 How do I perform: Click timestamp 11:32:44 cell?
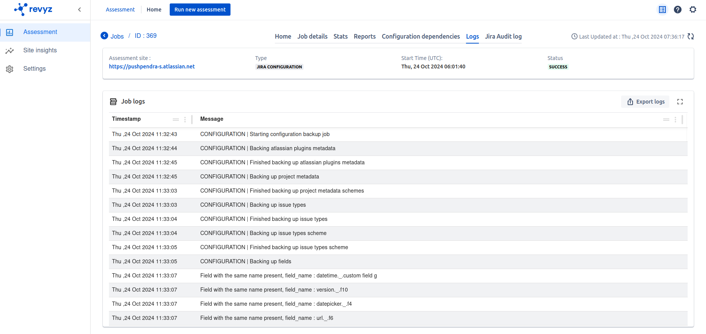click(144, 148)
